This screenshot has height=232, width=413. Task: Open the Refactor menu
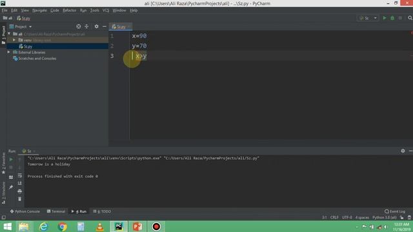tap(70, 10)
